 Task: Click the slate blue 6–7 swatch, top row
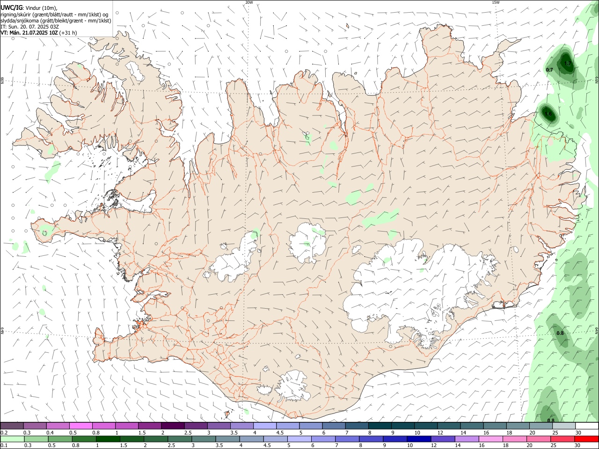[334, 426]
